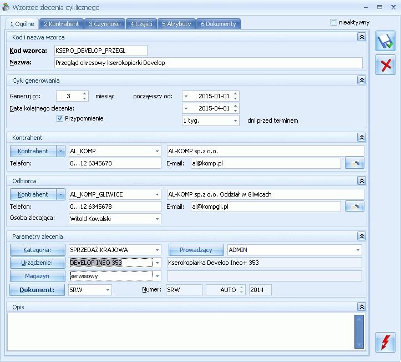Click the red lightning bolt icon
The height and width of the screenshot is (362, 401).
pos(385,342)
